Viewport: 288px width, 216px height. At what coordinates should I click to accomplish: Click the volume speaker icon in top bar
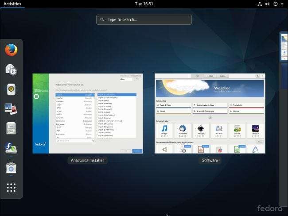coord(267,4)
